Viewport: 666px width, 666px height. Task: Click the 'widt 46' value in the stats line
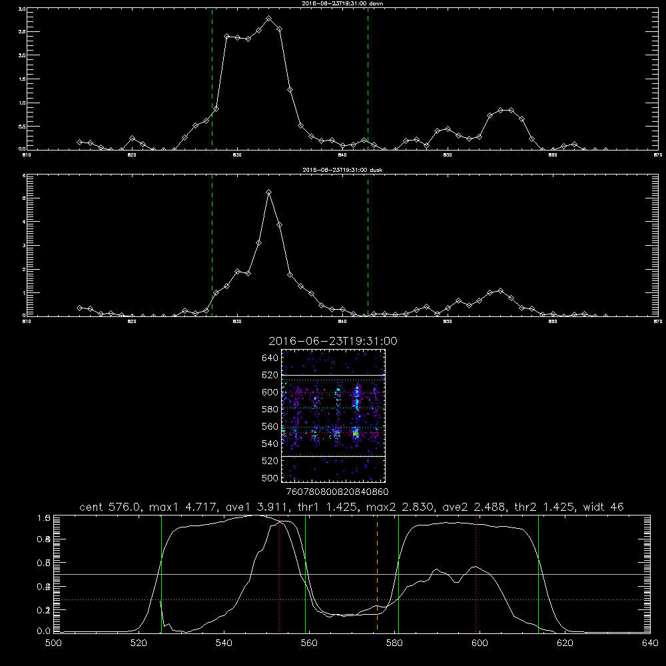pyautogui.click(x=603, y=507)
